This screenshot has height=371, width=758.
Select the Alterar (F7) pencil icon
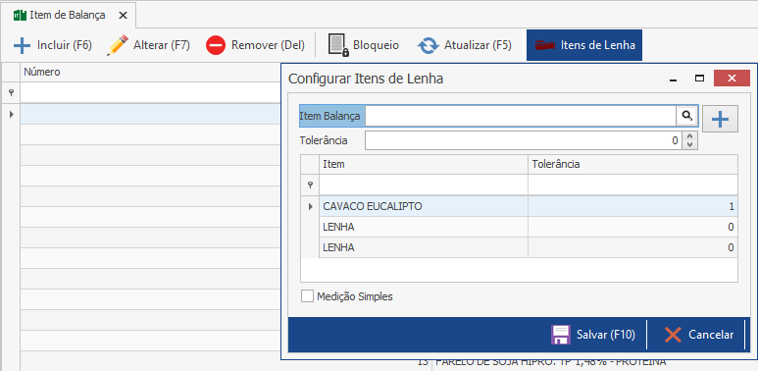pos(118,45)
